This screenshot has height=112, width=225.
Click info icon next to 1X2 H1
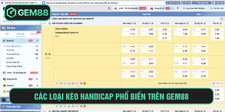pyautogui.click(x=220, y=24)
